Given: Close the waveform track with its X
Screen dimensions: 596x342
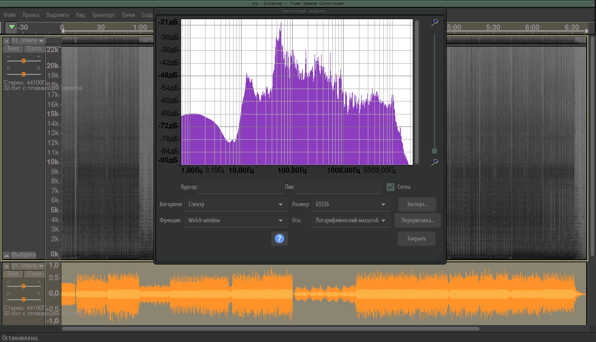Looking at the screenshot, I should tap(7, 266).
